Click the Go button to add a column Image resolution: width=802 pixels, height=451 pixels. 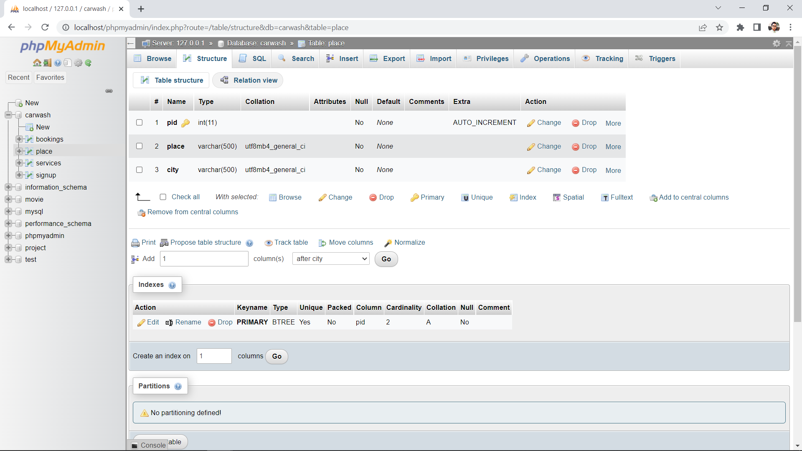(x=386, y=259)
